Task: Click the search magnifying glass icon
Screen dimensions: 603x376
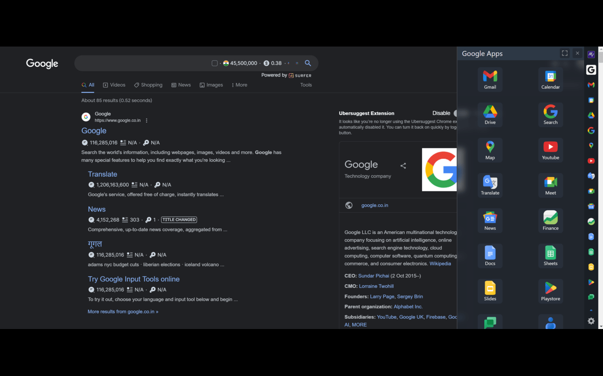Action: point(308,63)
